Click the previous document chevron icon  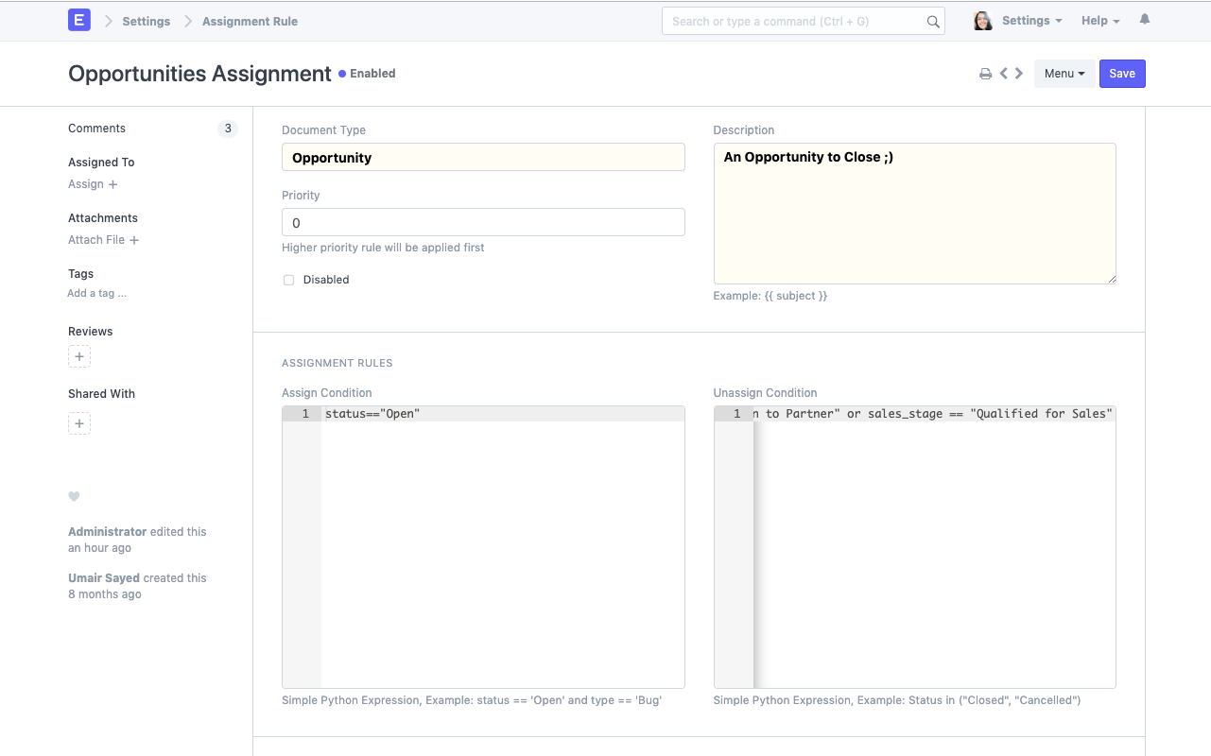1003,73
